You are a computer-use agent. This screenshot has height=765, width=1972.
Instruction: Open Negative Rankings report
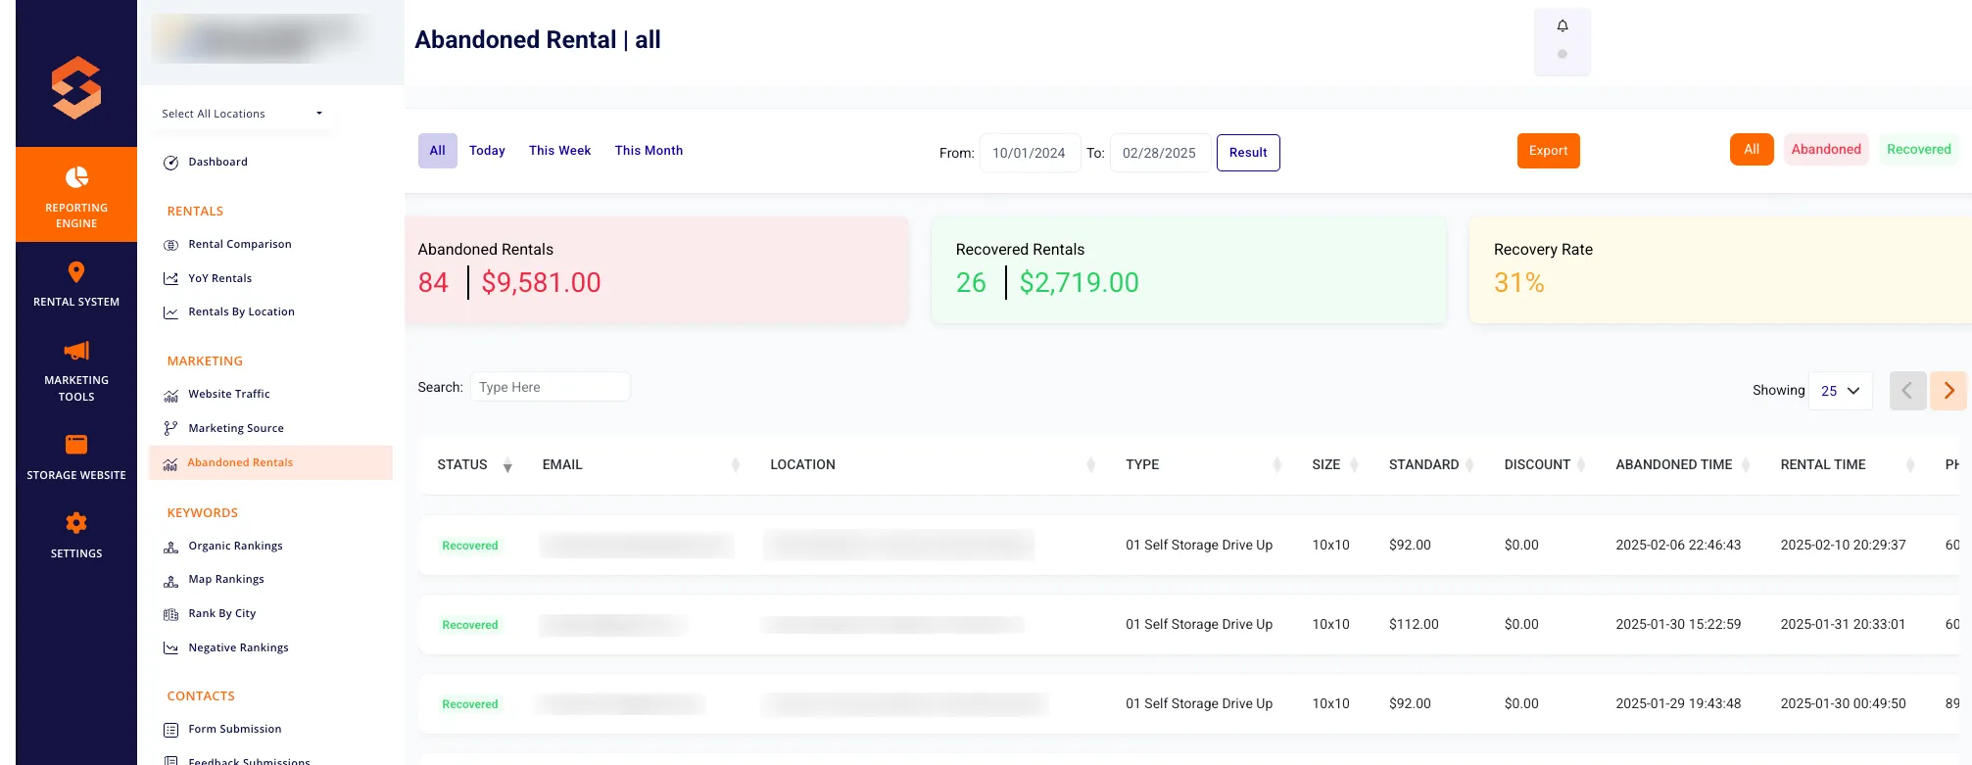click(x=238, y=648)
